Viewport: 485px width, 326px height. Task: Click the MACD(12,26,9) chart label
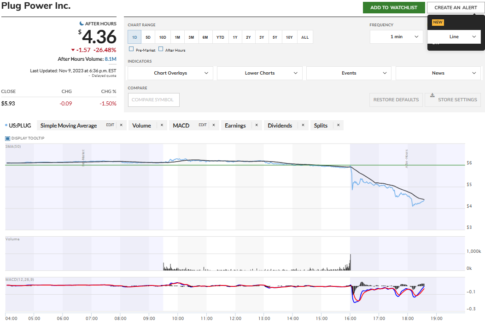[x=20, y=279]
